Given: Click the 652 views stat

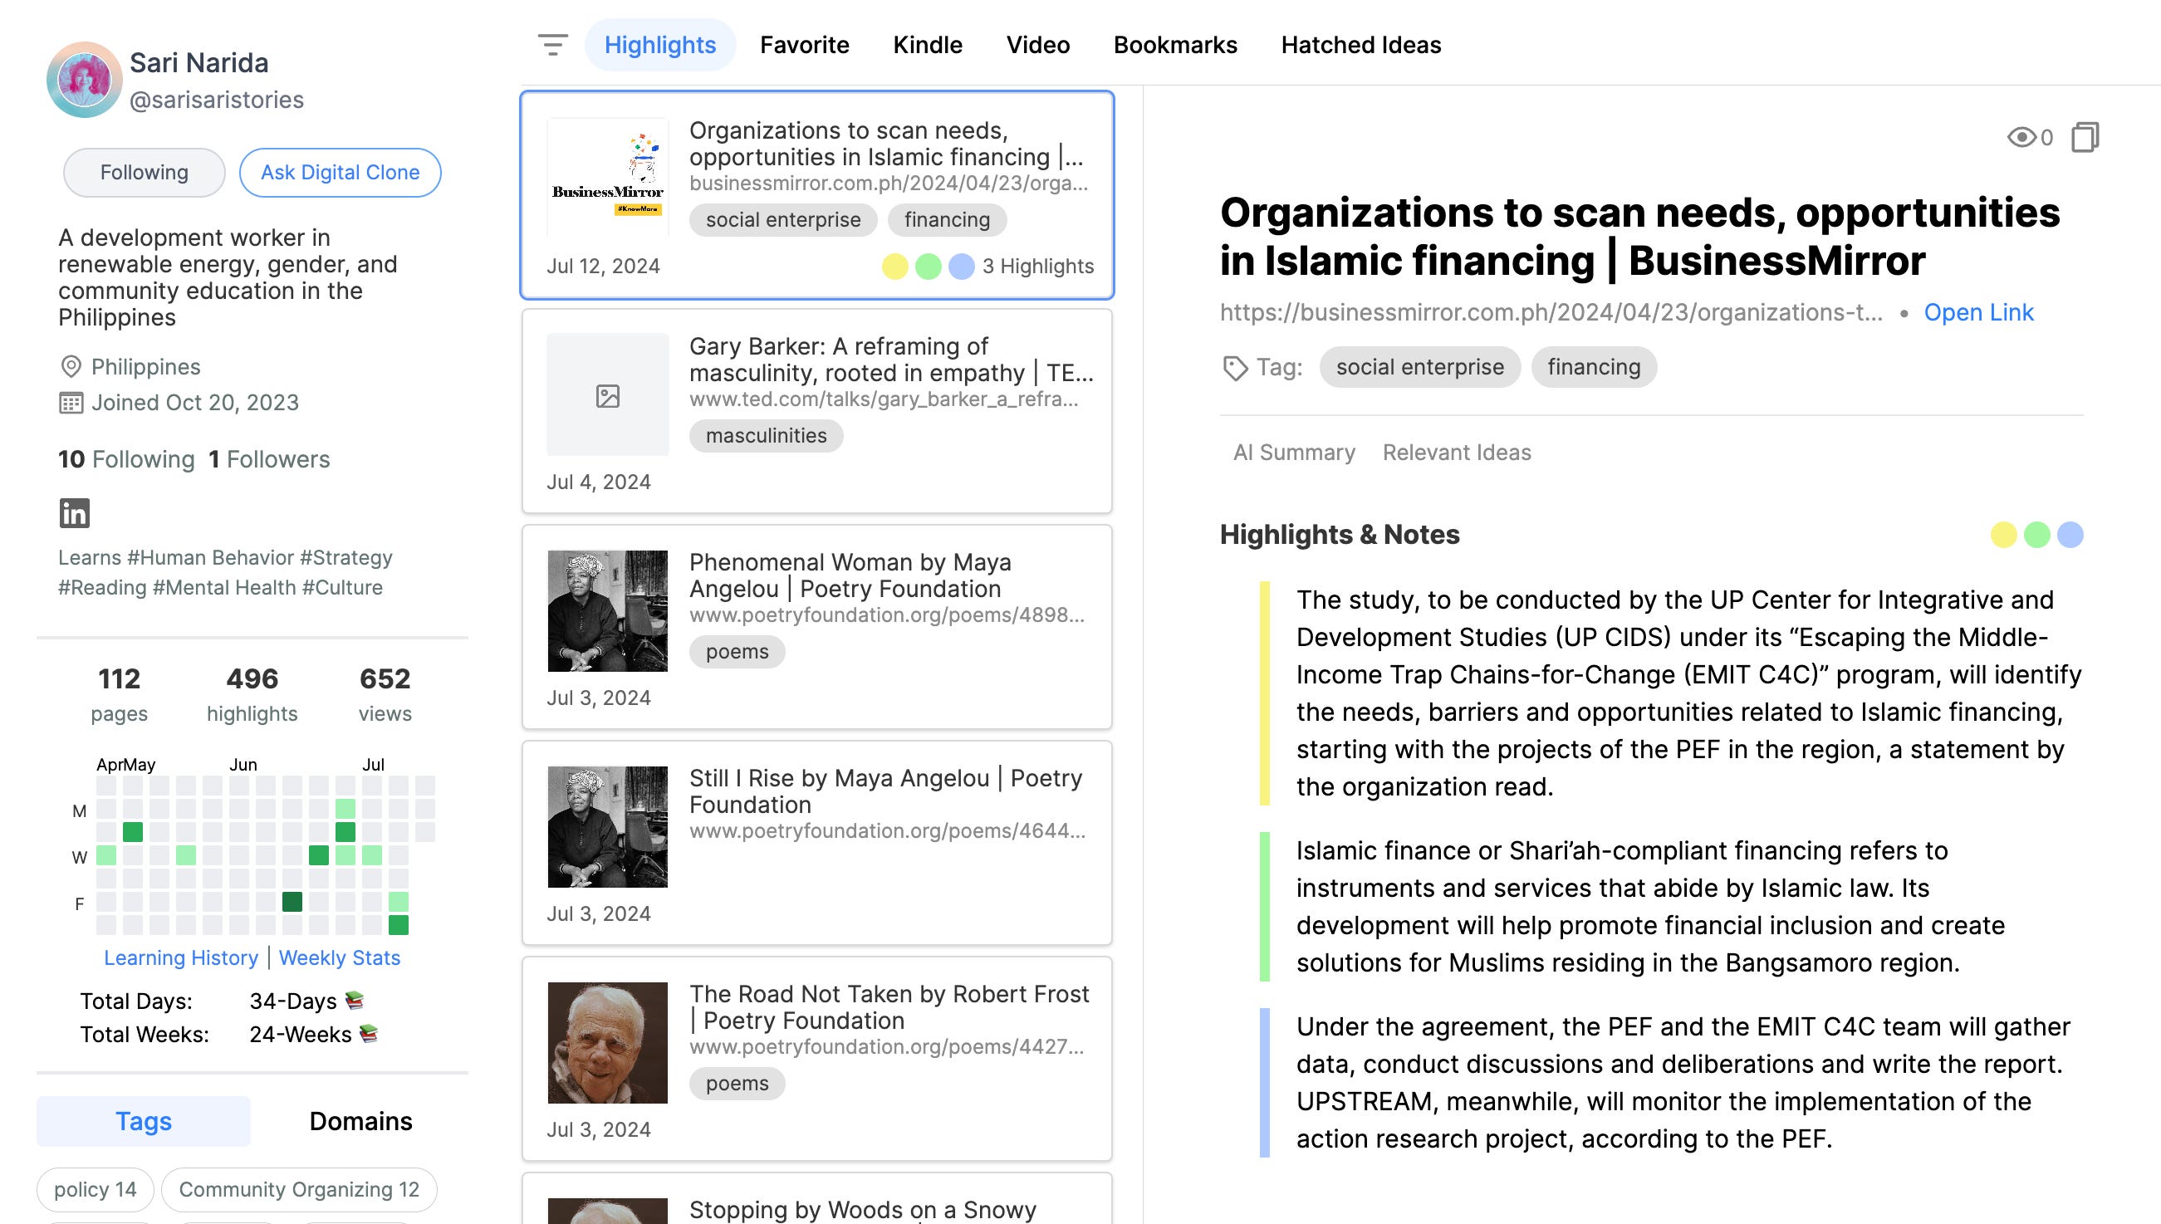Looking at the screenshot, I should coord(385,694).
